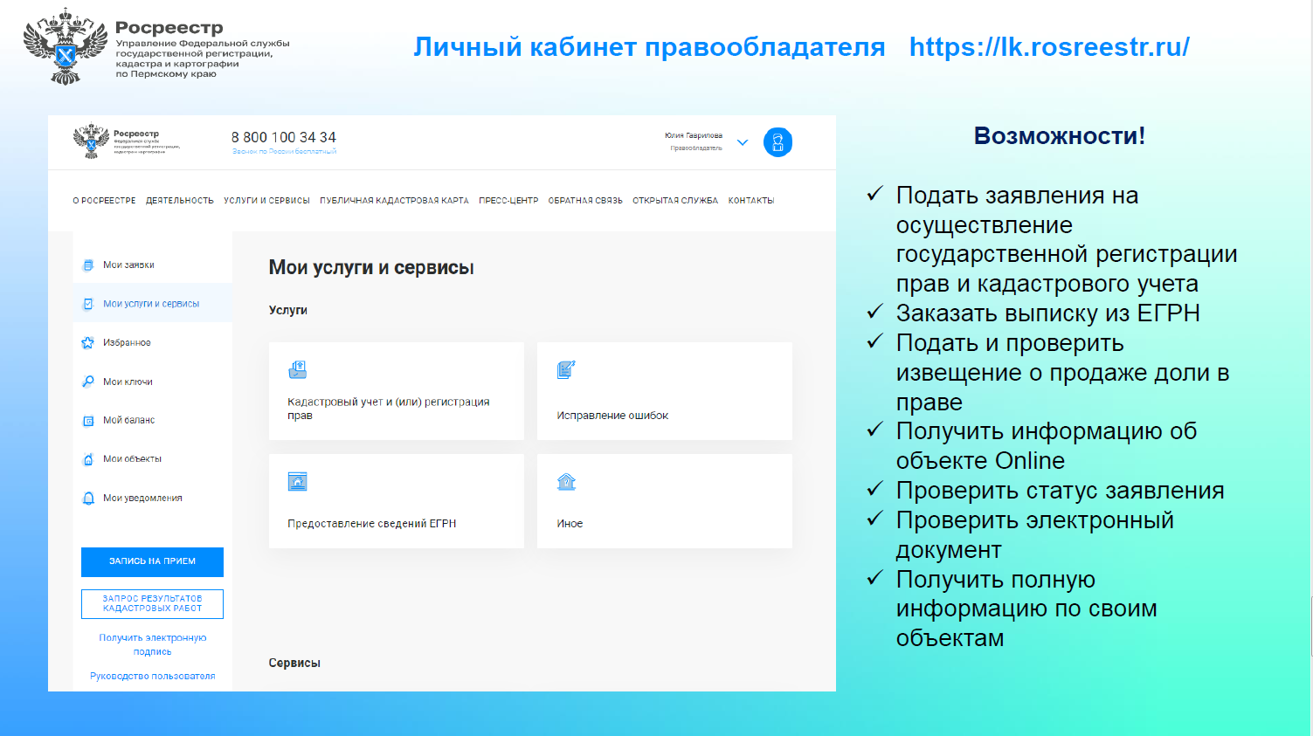
Task: Click the Мои услуги и сервисы sidebar icon
Action: (x=88, y=304)
